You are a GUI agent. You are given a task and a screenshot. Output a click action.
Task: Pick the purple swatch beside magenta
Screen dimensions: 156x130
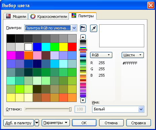[x=19, y=55]
